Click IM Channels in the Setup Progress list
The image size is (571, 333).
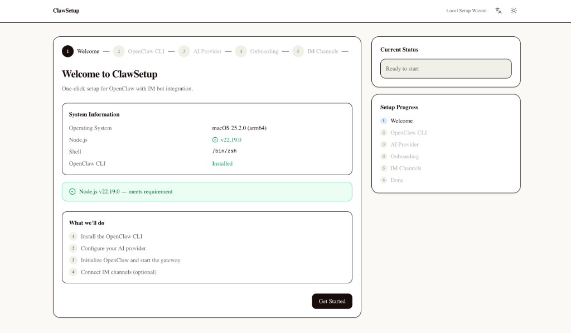(x=401, y=168)
